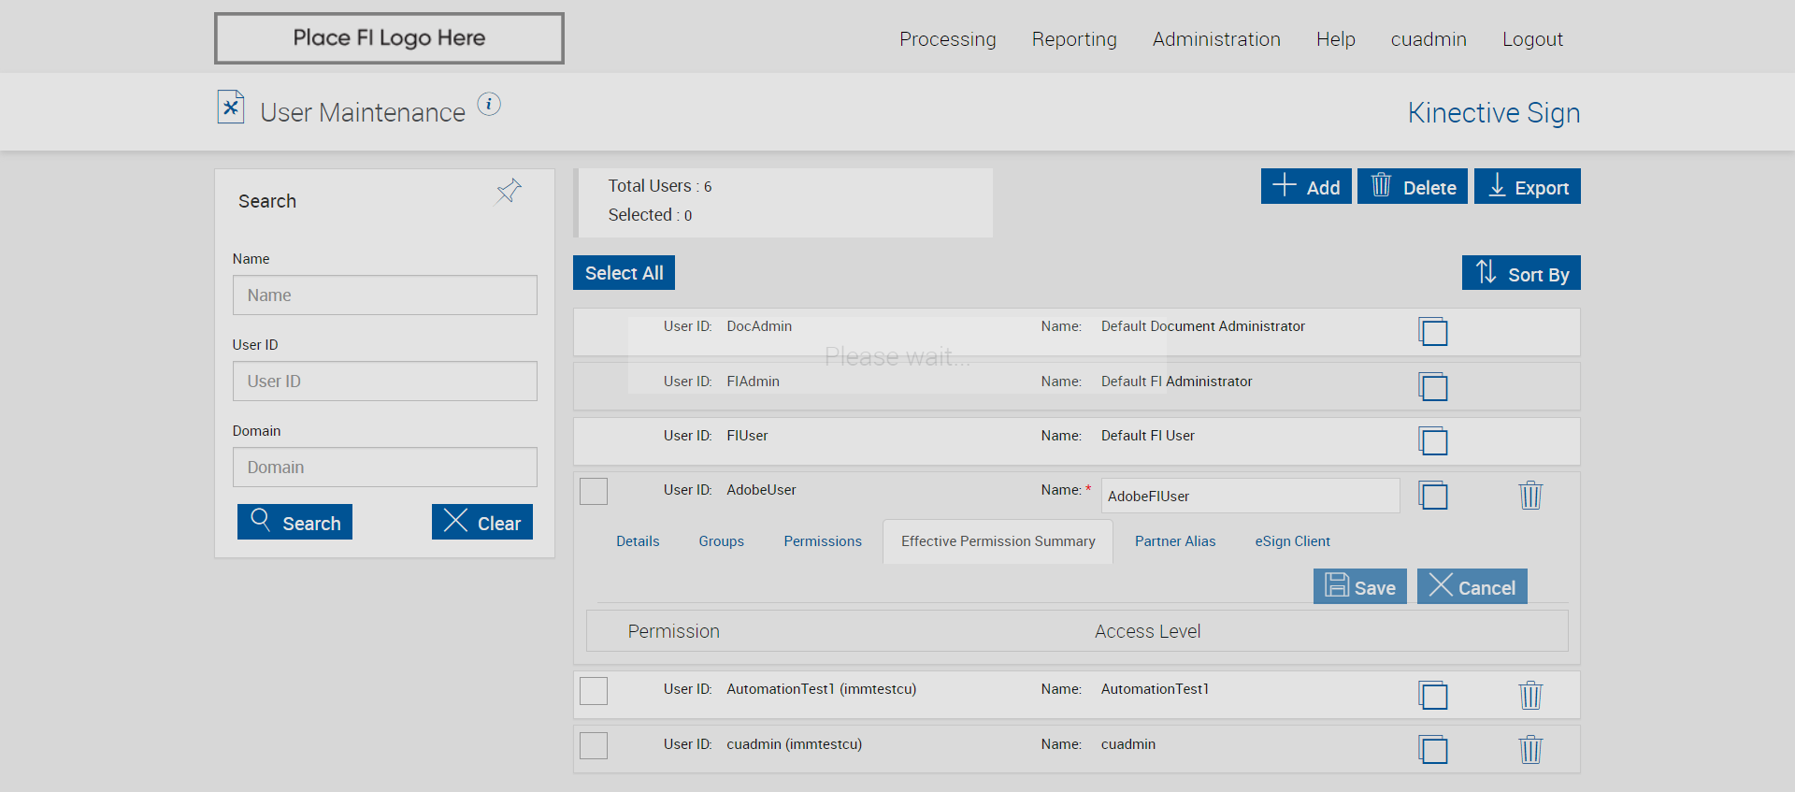This screenshot has width=1795, height=792.
Task: Open the Sort By dropdown
Action: point(1521,274)
